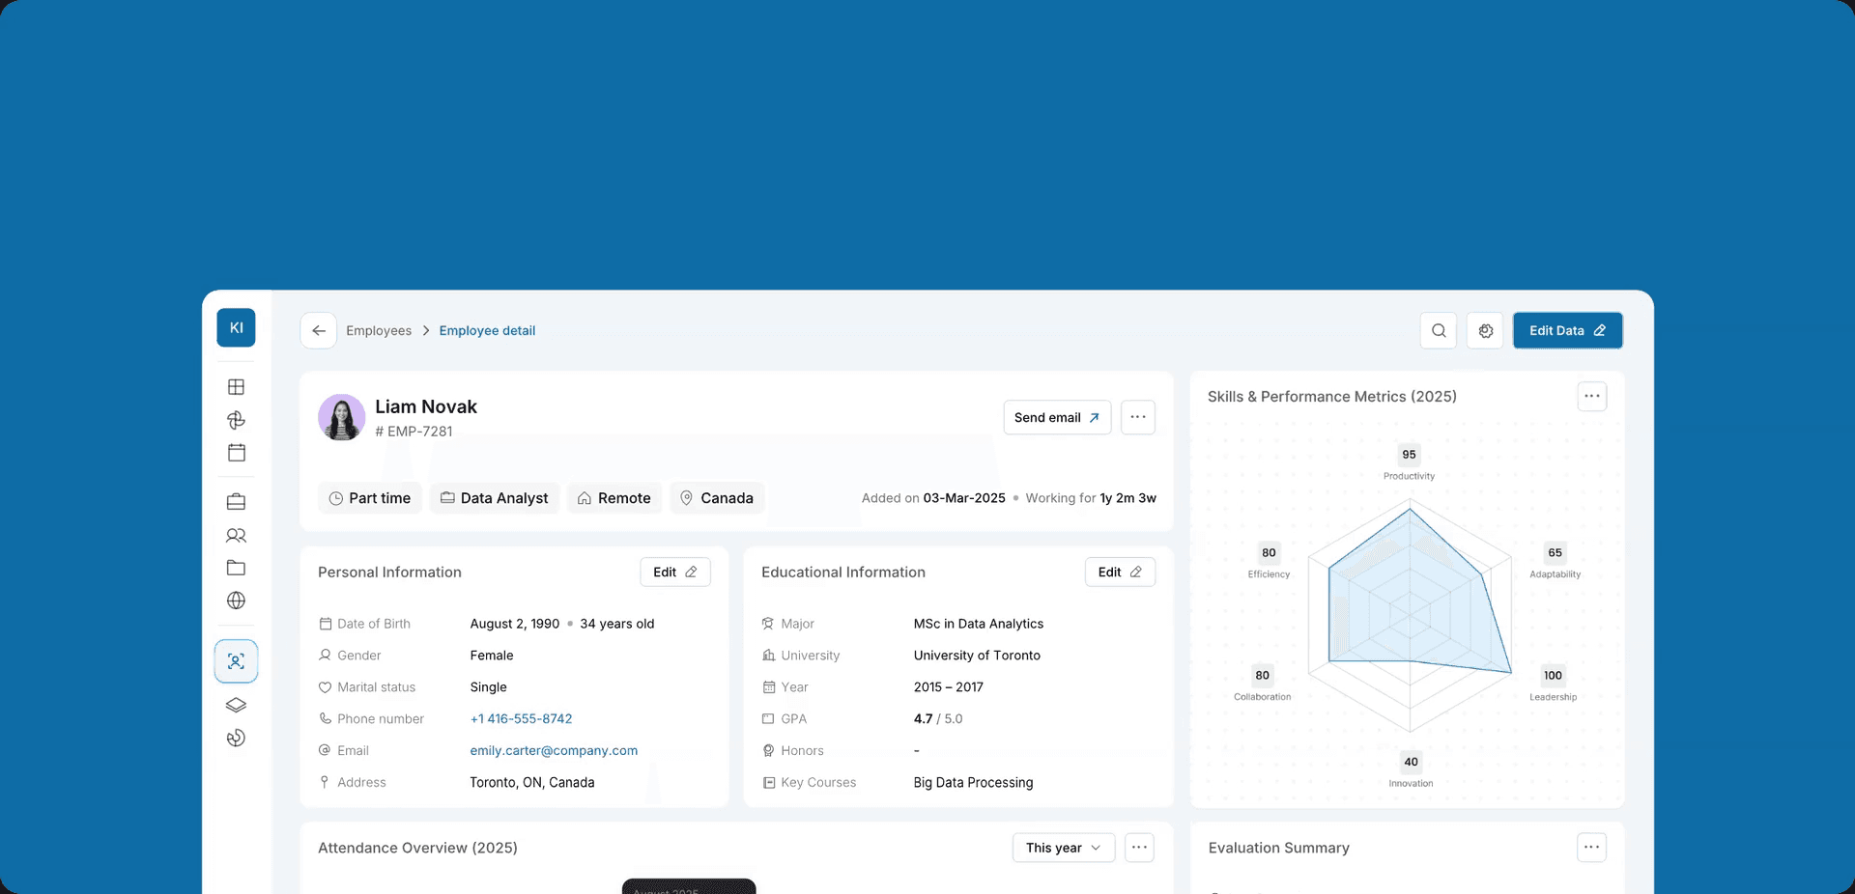1855x894 pixels.
Task: Open more options next to Send email
Action: point(1138,417)
